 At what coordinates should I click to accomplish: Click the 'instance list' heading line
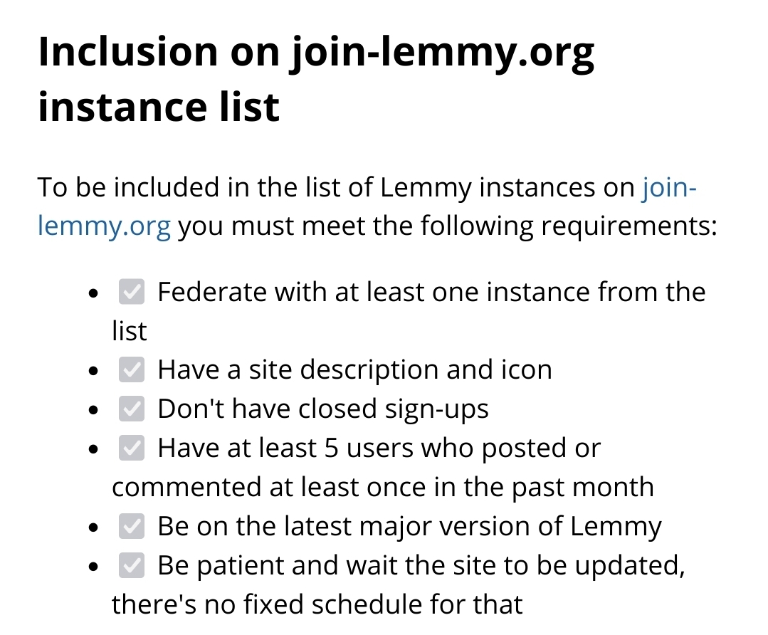(159, 107)
